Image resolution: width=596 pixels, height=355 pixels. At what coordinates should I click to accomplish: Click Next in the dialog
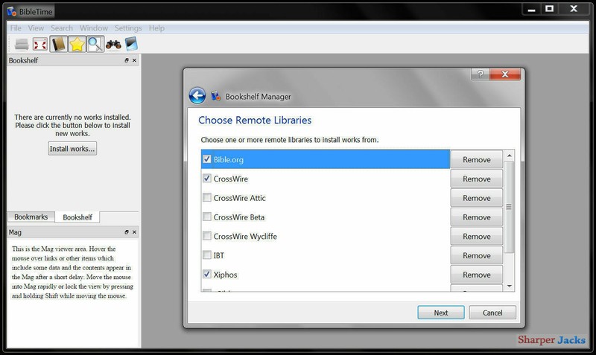point(441,313)
